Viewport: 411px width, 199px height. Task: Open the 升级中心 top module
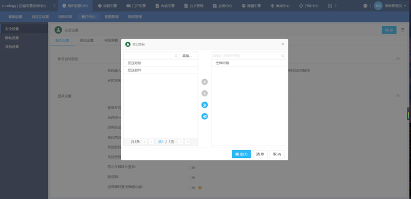pos(309,6)
